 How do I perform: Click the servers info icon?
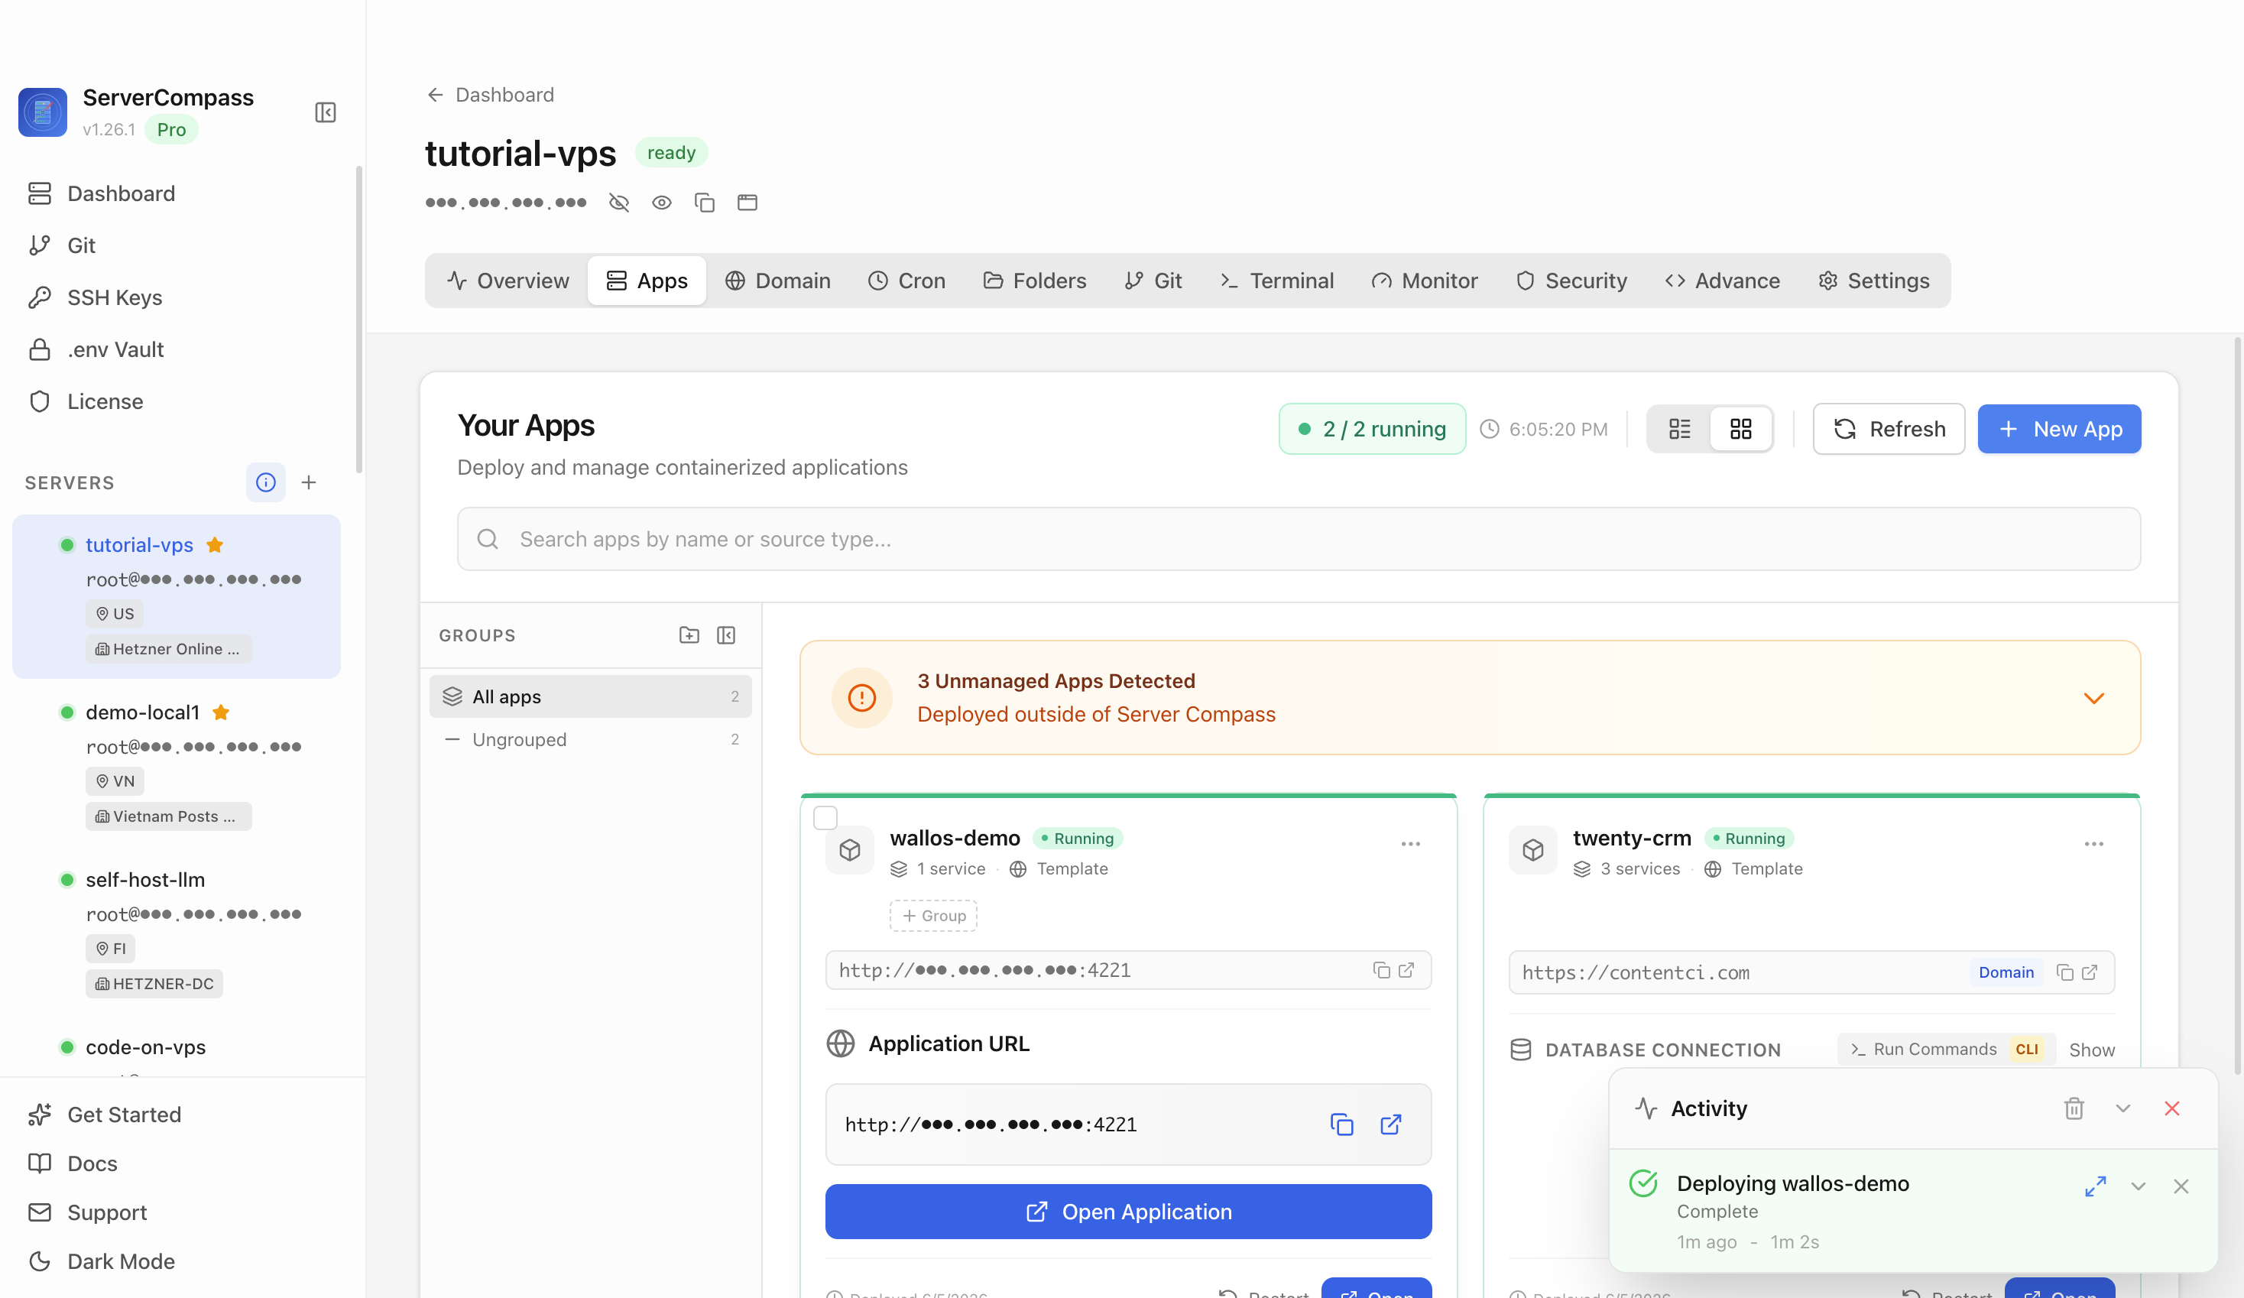click(x=265, y=482)
